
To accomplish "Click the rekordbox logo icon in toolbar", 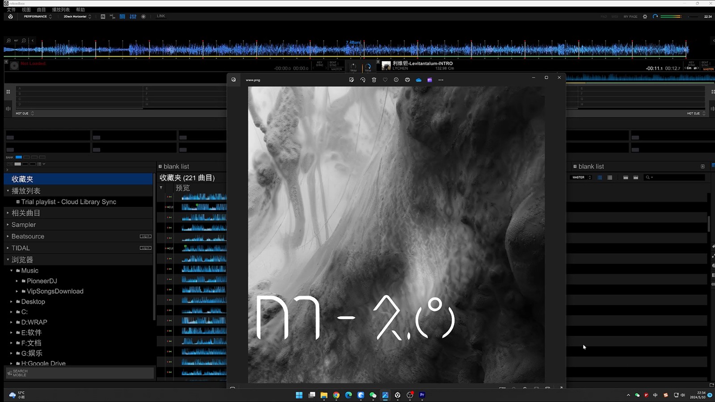I will click(10, 17).
